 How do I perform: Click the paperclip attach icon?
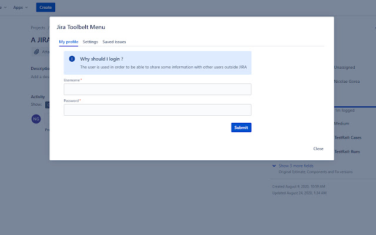(x=36, y=52)
